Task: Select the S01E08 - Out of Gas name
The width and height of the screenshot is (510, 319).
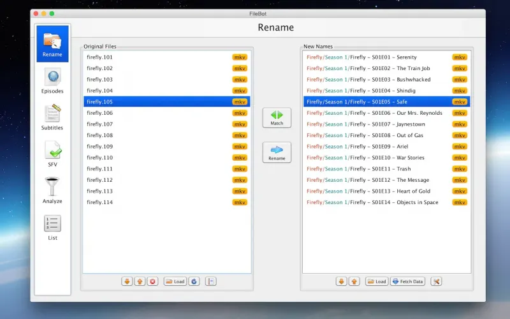Action: tap(387, 135)
